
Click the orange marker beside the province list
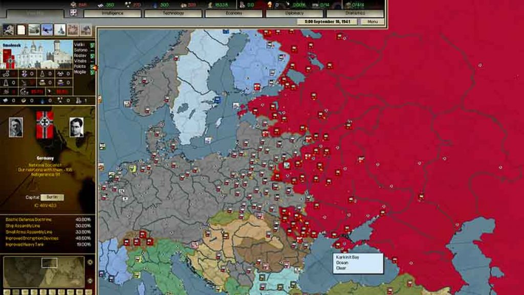[95, 67]
